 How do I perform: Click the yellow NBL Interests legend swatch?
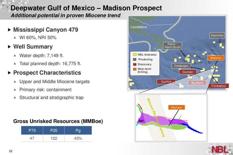[x=135, y=55]
